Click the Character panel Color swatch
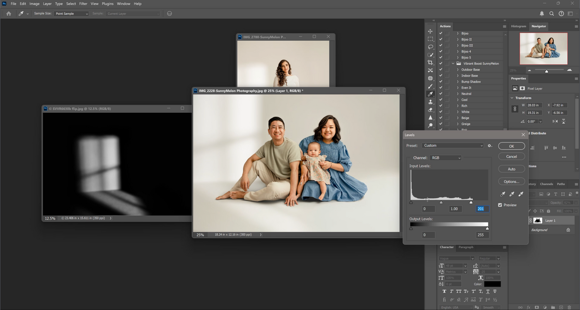580x310 pixels. click(493, 284)
